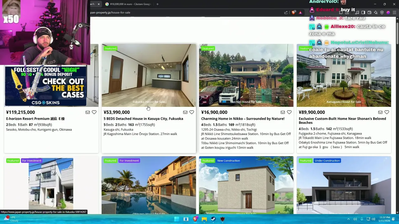Click the 'New Construction' badge
This screenshot has height=224, width=399.
click(228, 161)
